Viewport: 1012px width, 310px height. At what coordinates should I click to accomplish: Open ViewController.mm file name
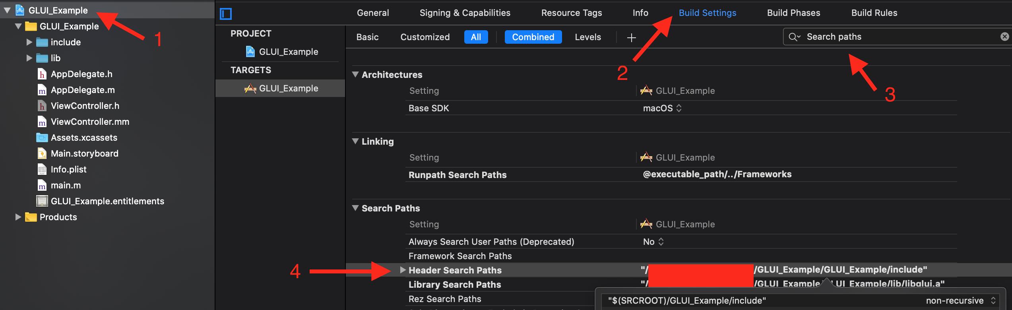point(90,122)
